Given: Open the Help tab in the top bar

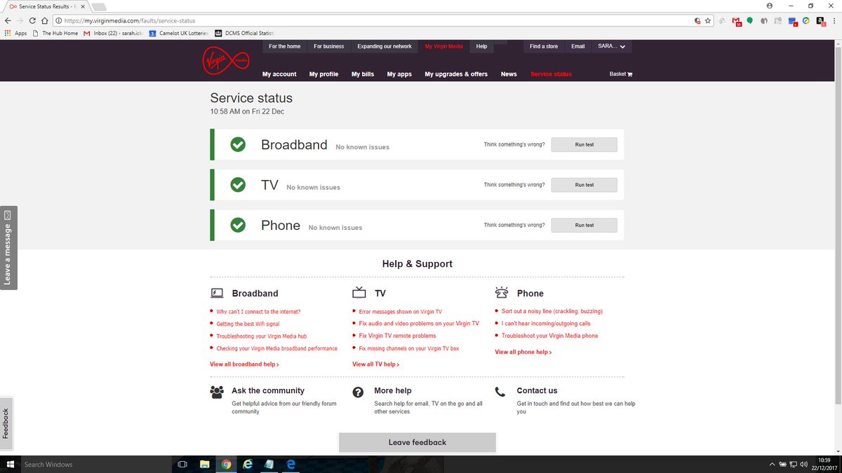Looking at the screenshot, I should pyautogui.click(x=481, y=46).
